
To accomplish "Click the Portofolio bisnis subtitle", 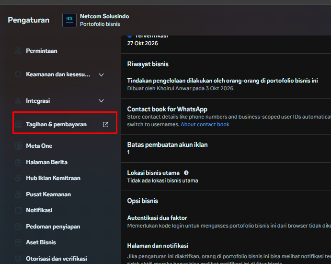I will click(x=100, y=24).
